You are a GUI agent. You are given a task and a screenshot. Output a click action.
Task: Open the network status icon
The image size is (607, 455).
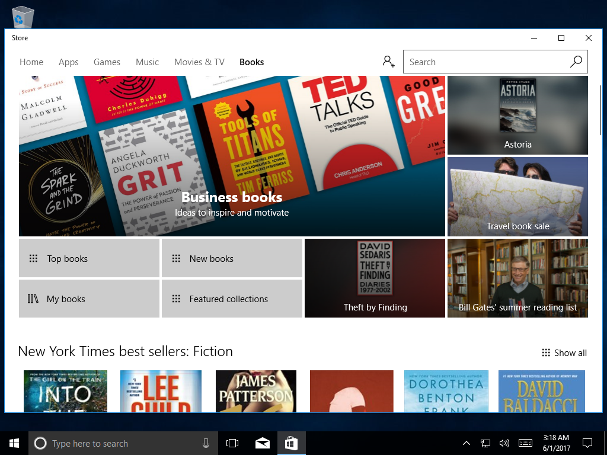[x=485, y=443]
